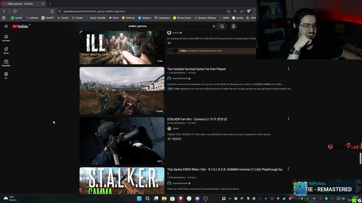
Task: Click the address bar URL
Action: coord(94,11)
